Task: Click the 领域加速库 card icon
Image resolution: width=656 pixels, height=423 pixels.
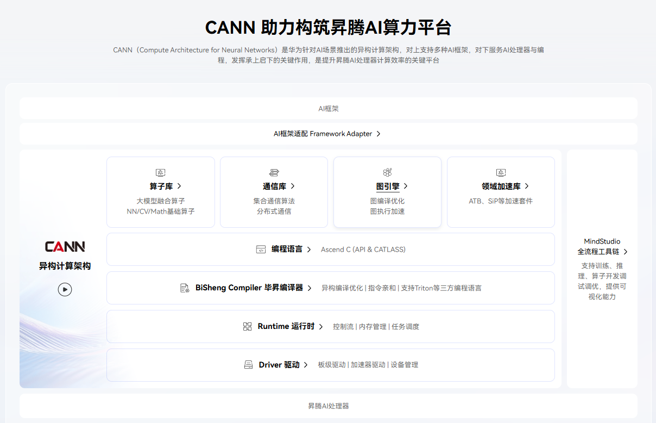Action: pyautogui.click(x=501, y=173)
